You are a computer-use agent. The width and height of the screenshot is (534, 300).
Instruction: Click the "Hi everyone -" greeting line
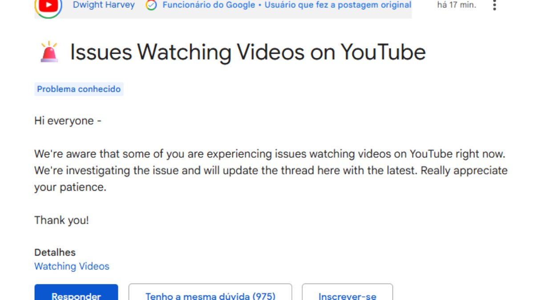pyautogui.click(x=68, y=121)
